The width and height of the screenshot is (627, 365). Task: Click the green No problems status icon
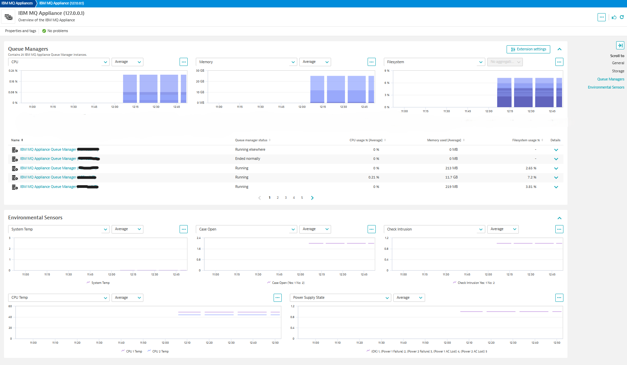click(x=44, y=31)
